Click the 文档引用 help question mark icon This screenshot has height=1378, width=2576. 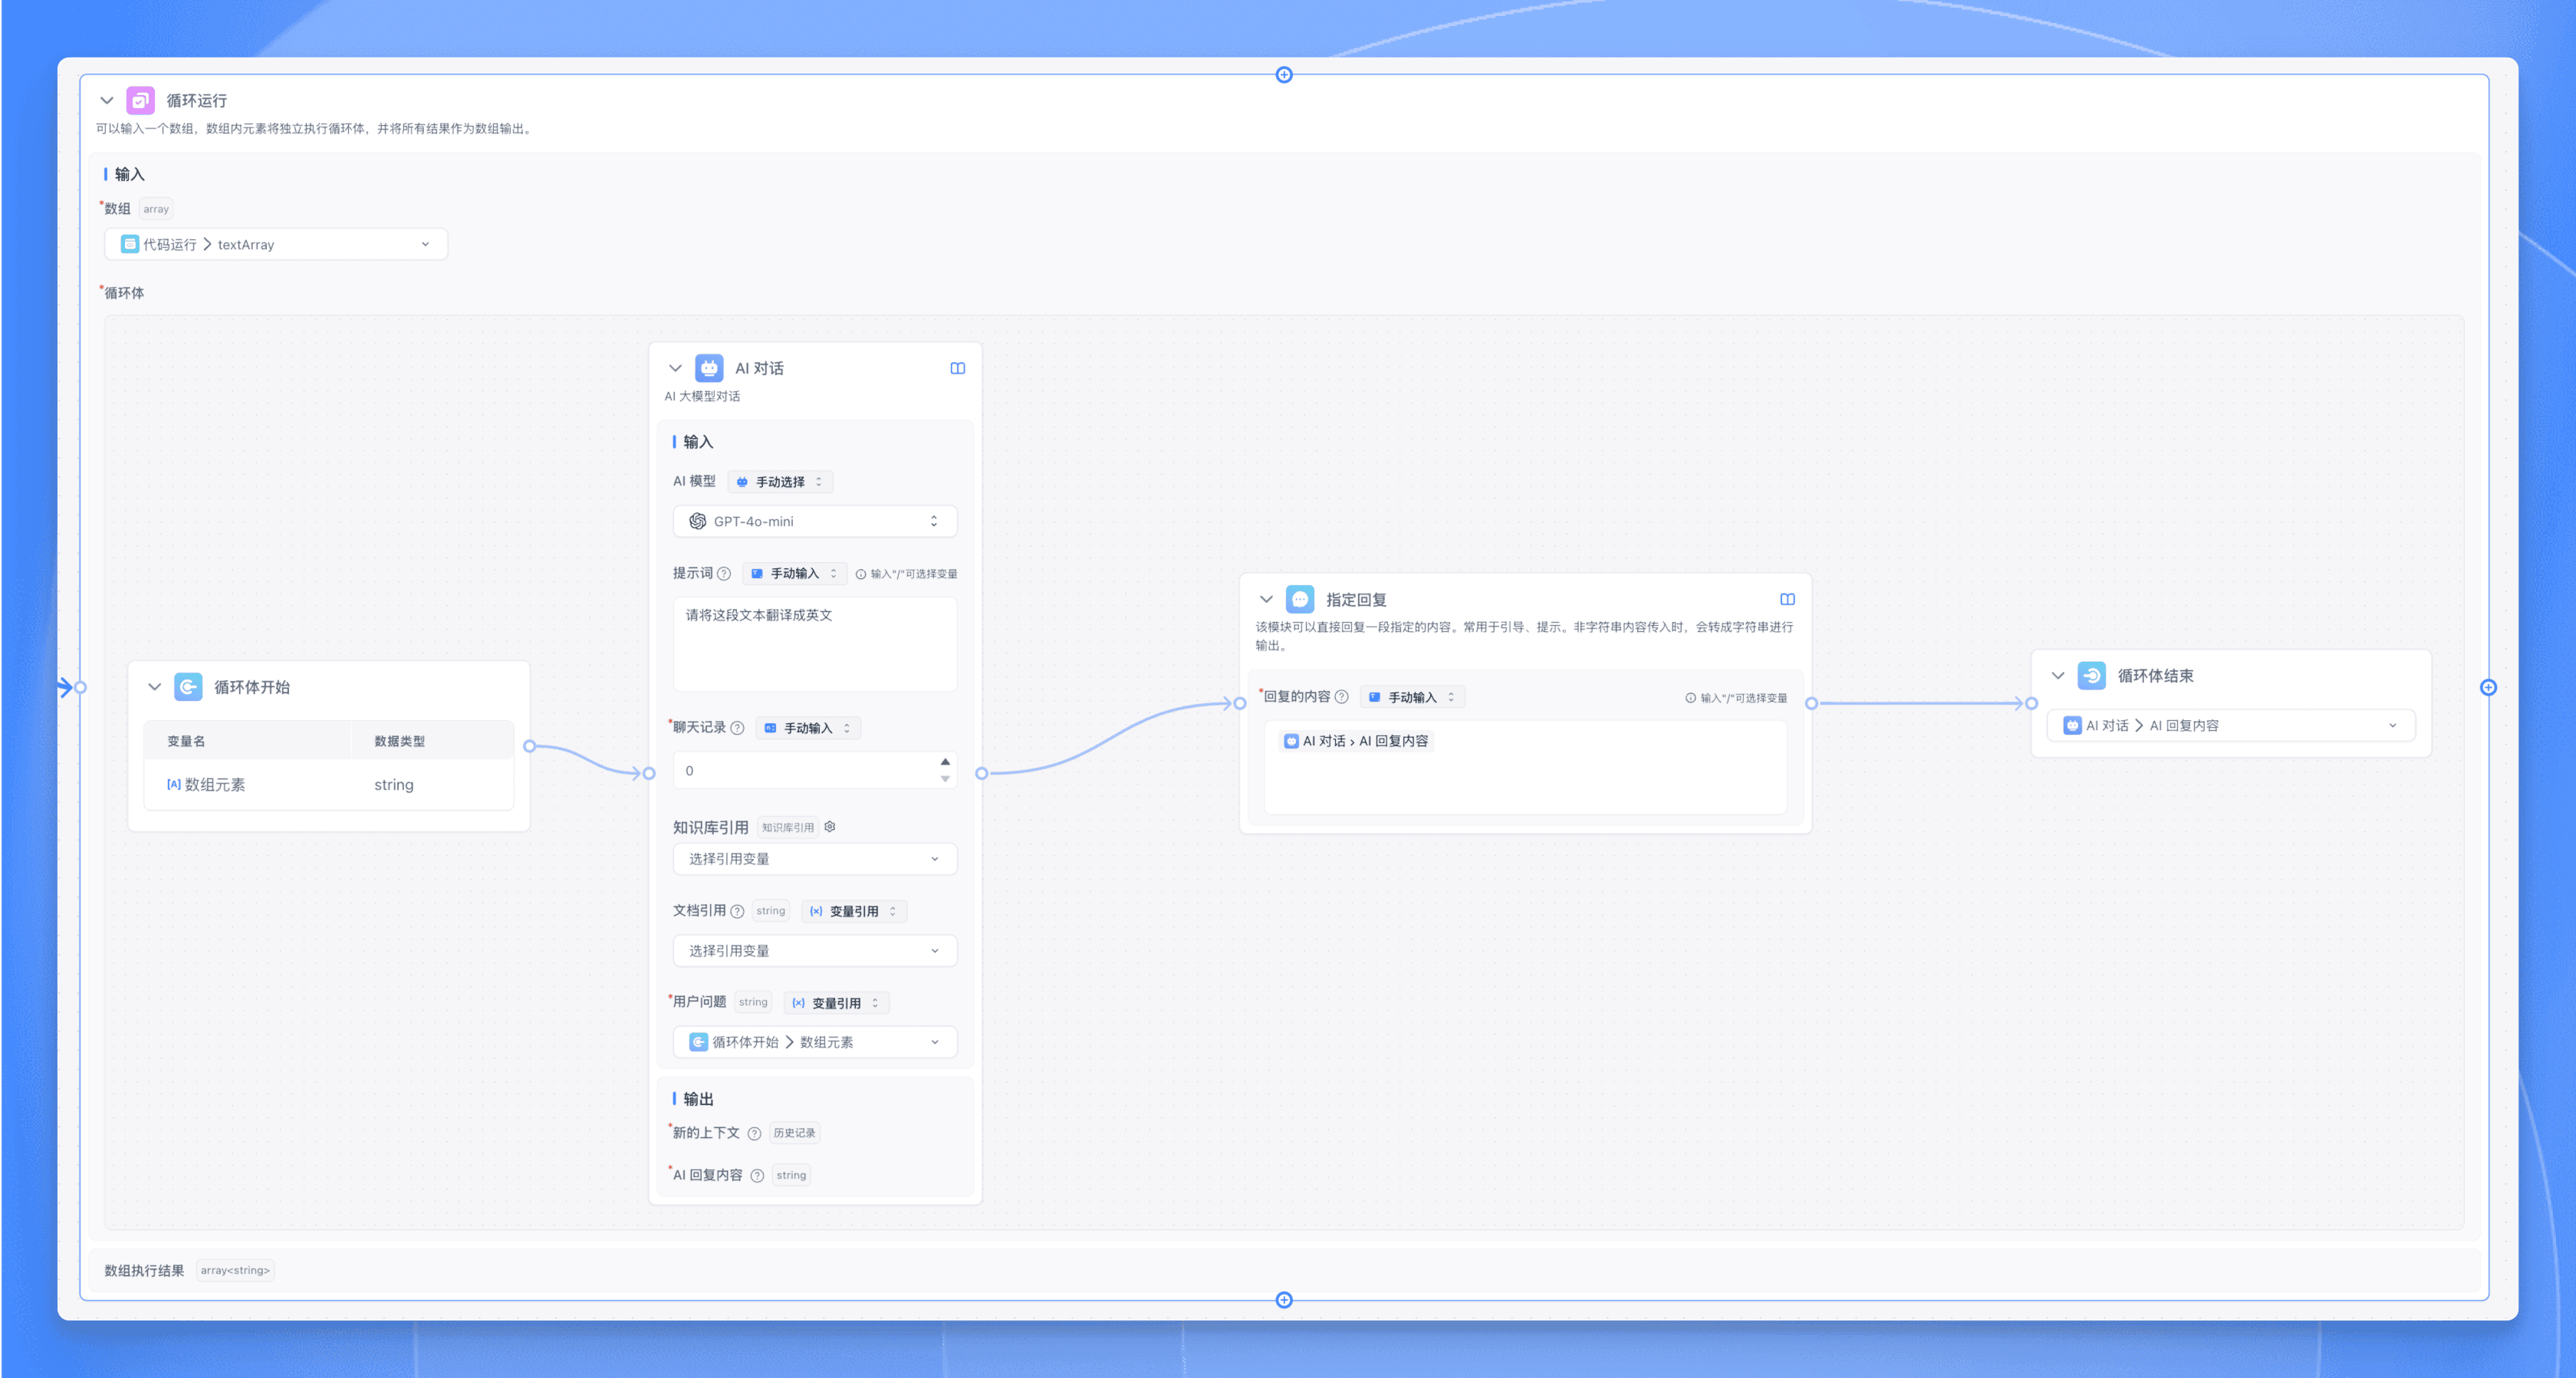point(737,911)
